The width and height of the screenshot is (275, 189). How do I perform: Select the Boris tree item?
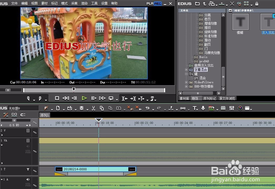coord(203,57)
